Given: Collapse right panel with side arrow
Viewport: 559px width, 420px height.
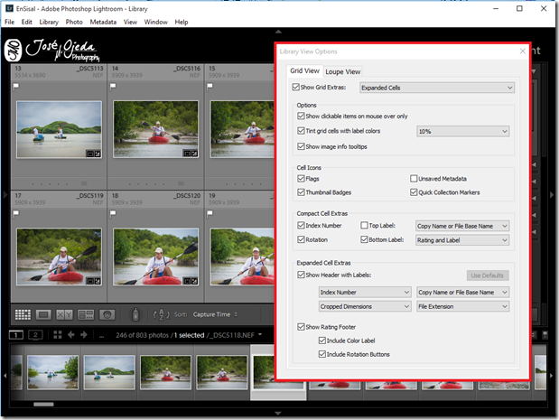Looking at the screenshot, I should 552,195.
